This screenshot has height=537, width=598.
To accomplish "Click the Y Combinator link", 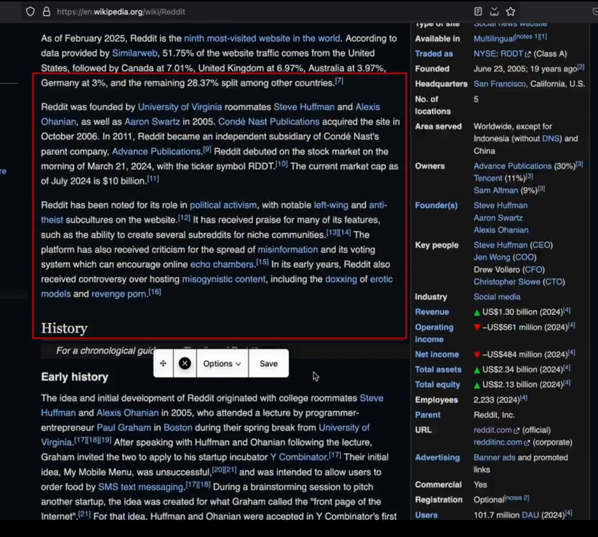I will point(299,457).
